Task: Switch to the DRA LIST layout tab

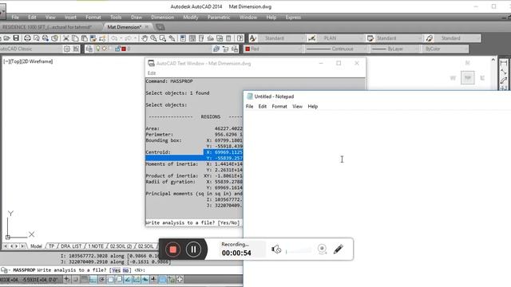Action: click(x=71, y=246)
